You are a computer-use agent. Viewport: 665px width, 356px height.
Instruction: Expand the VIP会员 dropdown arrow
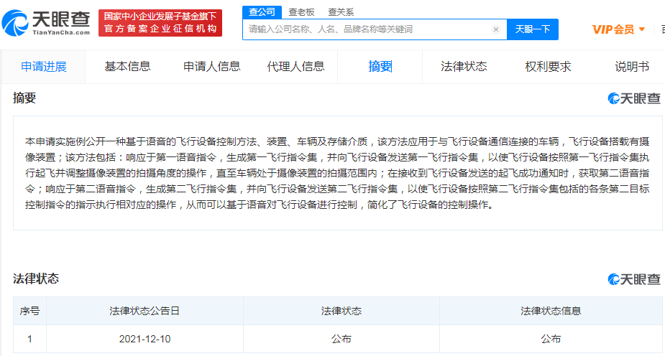click(642, 29)
